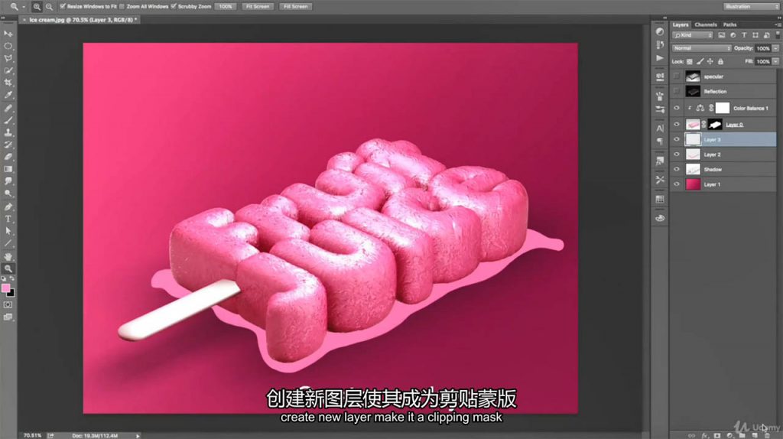Switch to the Channels tab
This screenshot has width=783, height=439.
point(705,24)
